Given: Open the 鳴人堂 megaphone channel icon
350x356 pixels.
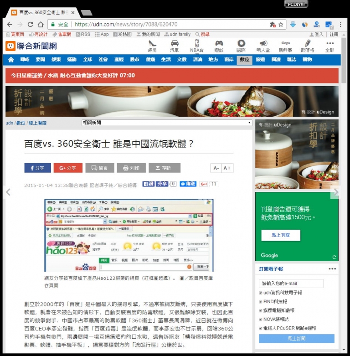Looking at the screenshot, I should click(x=263, y=46).
